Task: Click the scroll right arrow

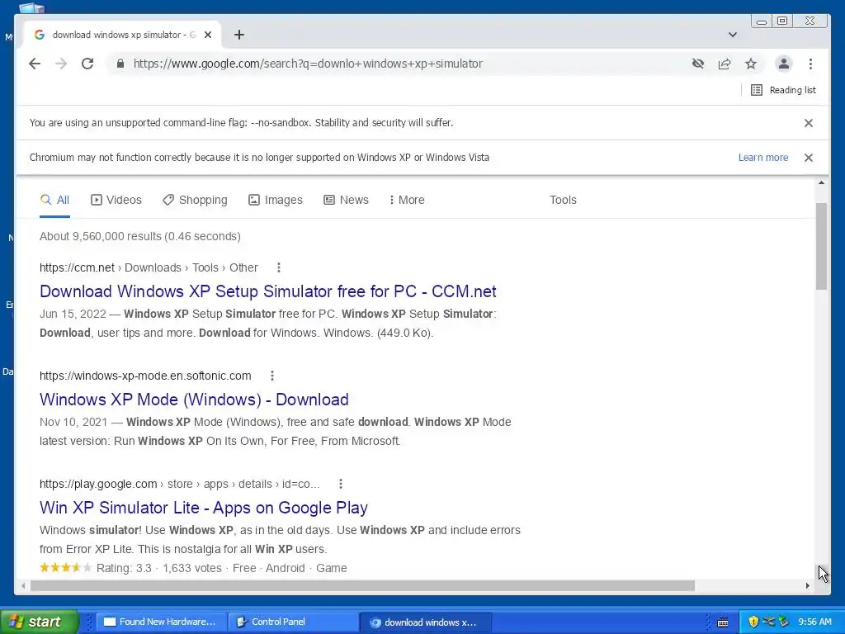Action: 807,585
